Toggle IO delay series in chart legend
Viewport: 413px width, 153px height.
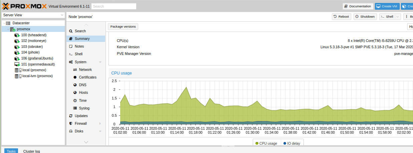point(292,143)
